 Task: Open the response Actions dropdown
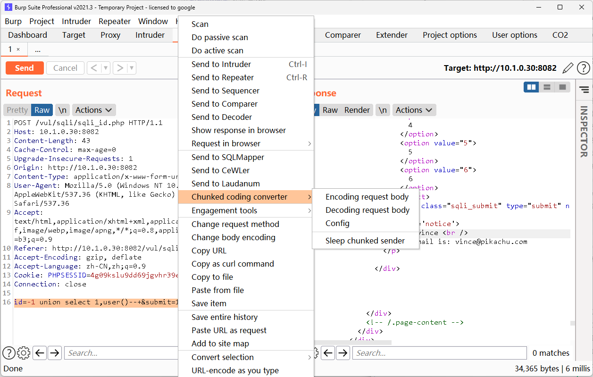414,110
